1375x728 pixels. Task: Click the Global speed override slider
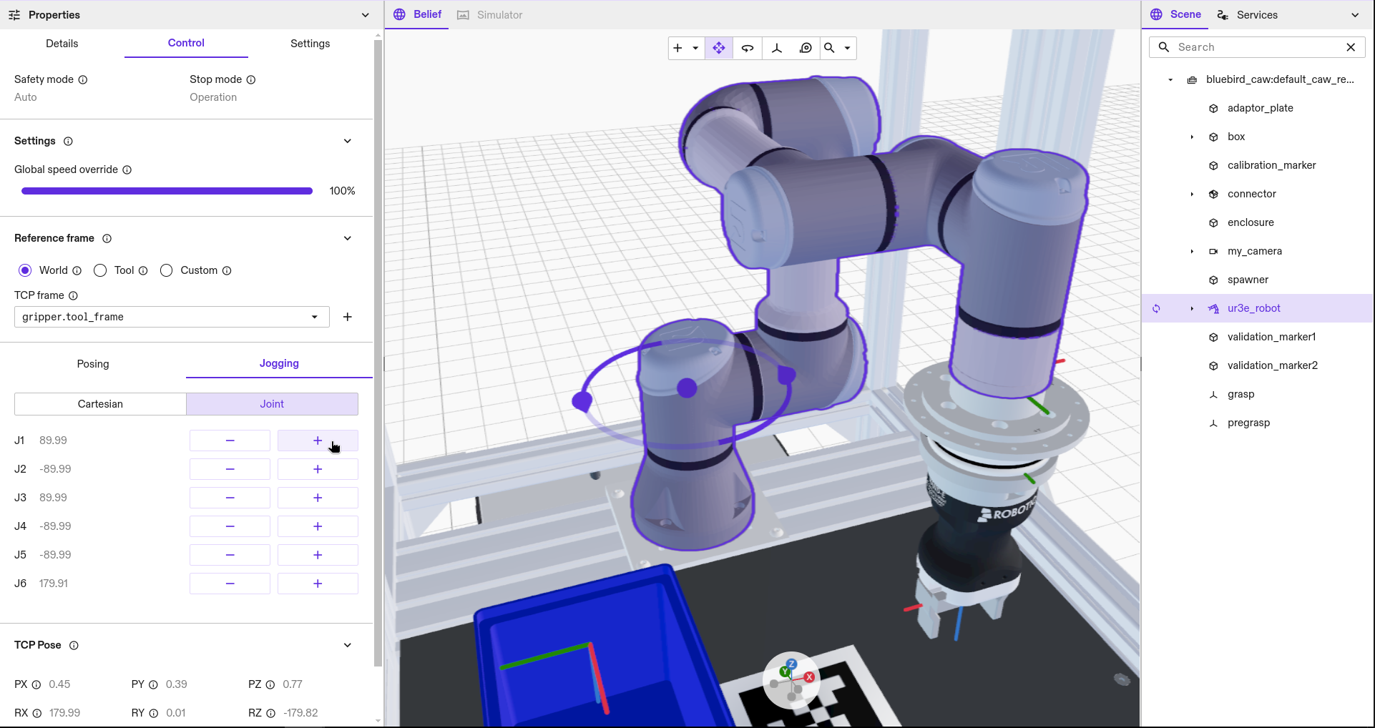pos(167,191)
